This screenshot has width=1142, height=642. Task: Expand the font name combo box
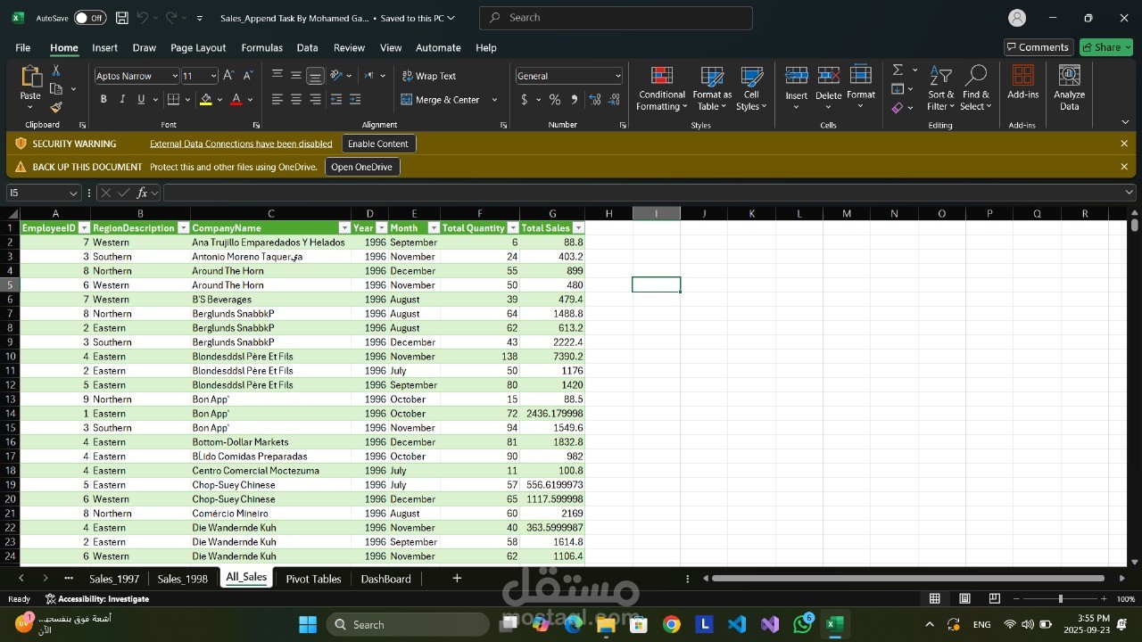pyautogui.click(x=174, y=76)
